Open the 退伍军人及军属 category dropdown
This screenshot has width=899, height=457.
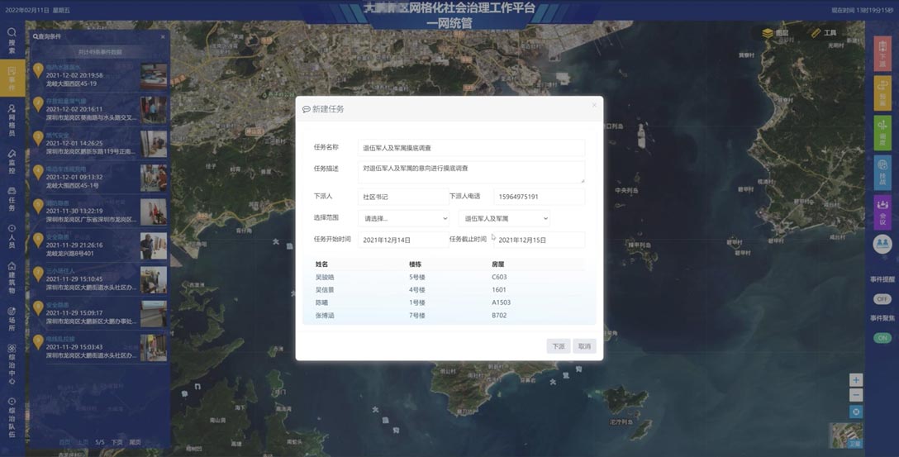pos(504,219)
